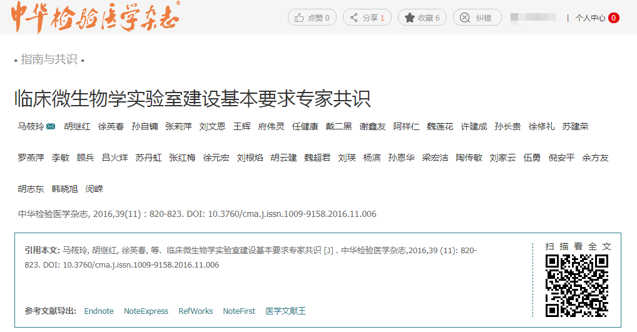Open 个人中心 personal center

pyautogui.click(x=590, y=18)
